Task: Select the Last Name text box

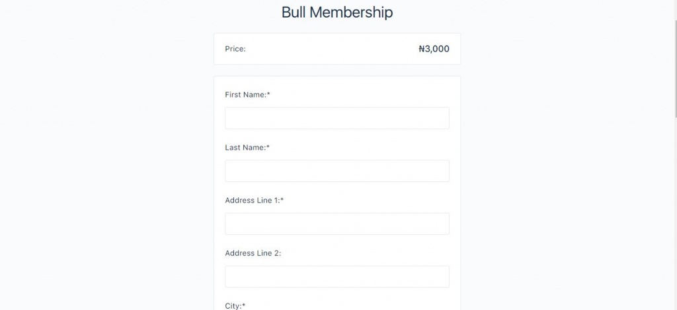Action: (337, 171)
